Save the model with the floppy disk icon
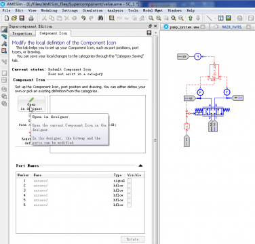255x244 pixels. 22,18
